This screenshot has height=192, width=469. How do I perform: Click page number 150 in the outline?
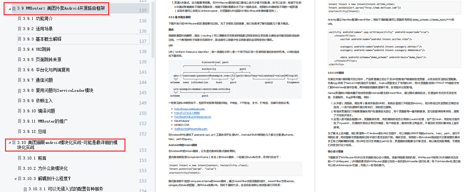point(143,113)
